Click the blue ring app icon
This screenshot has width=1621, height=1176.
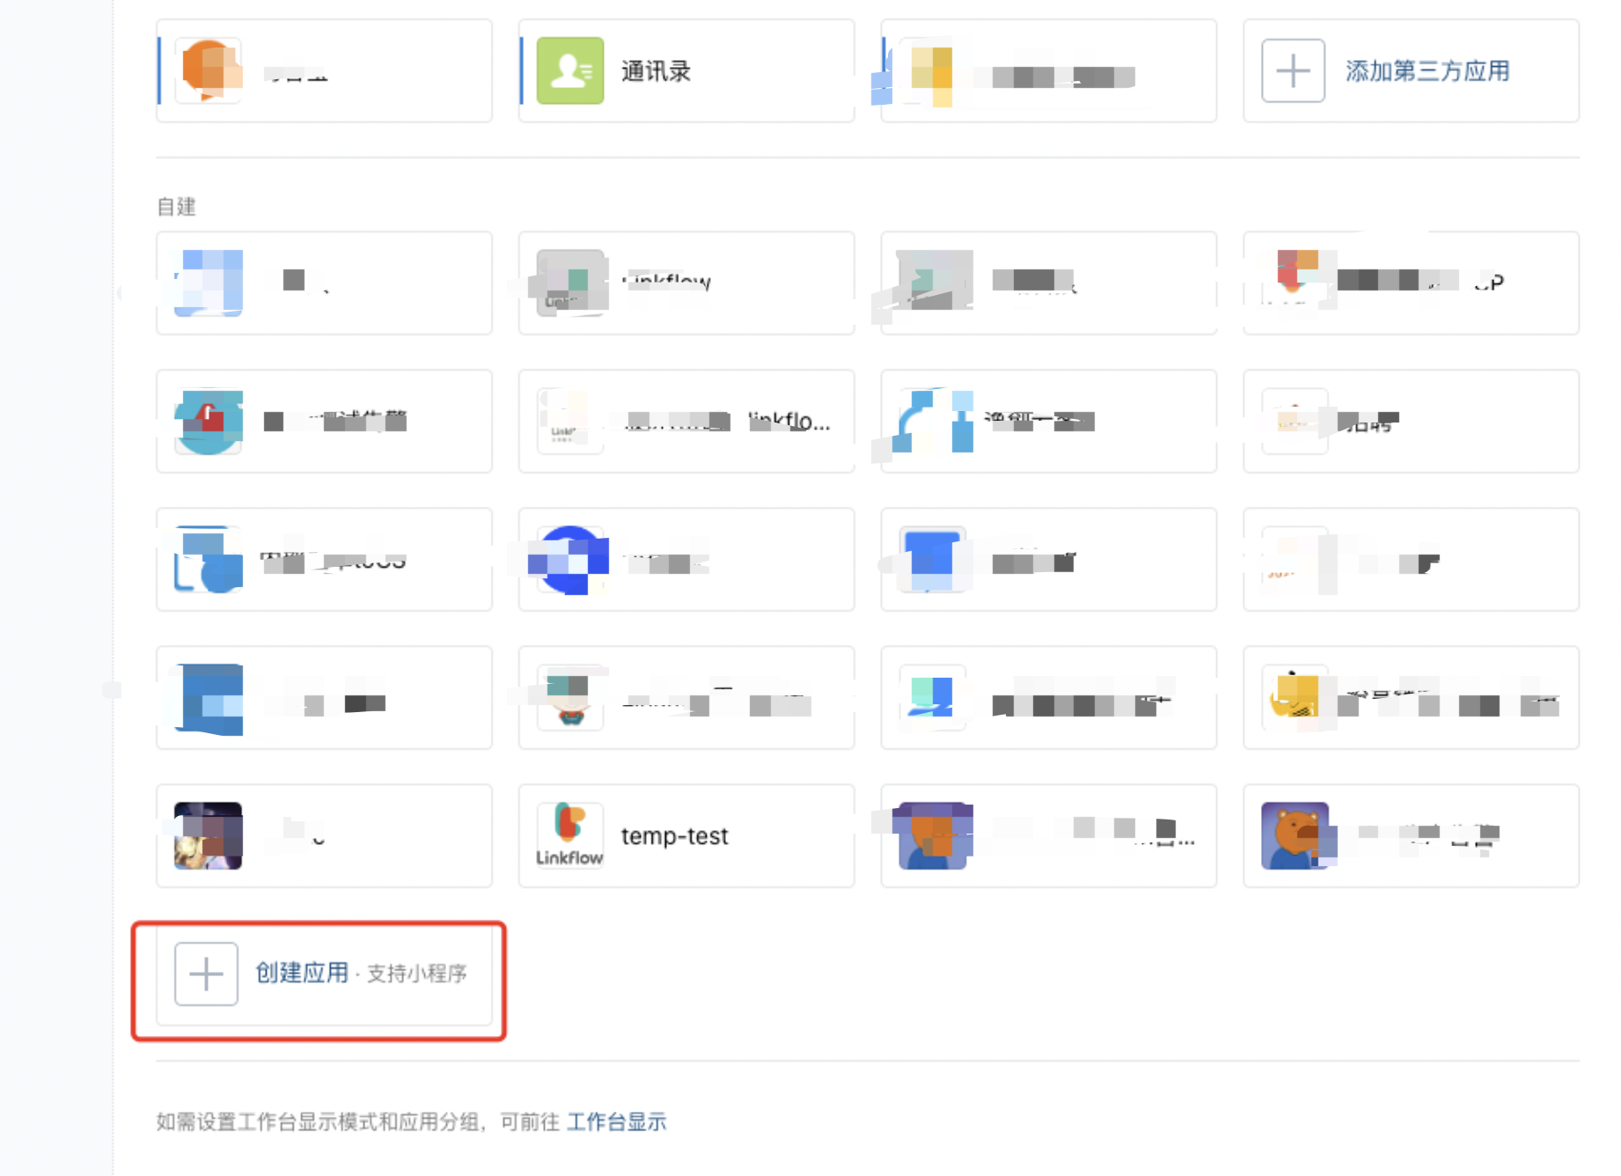570,559
